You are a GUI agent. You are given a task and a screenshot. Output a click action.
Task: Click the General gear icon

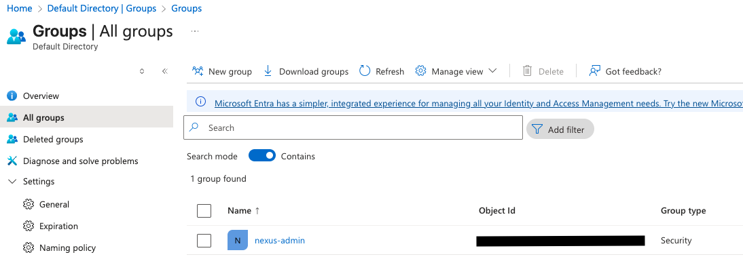pyautogui.click(x=29, y=204)
